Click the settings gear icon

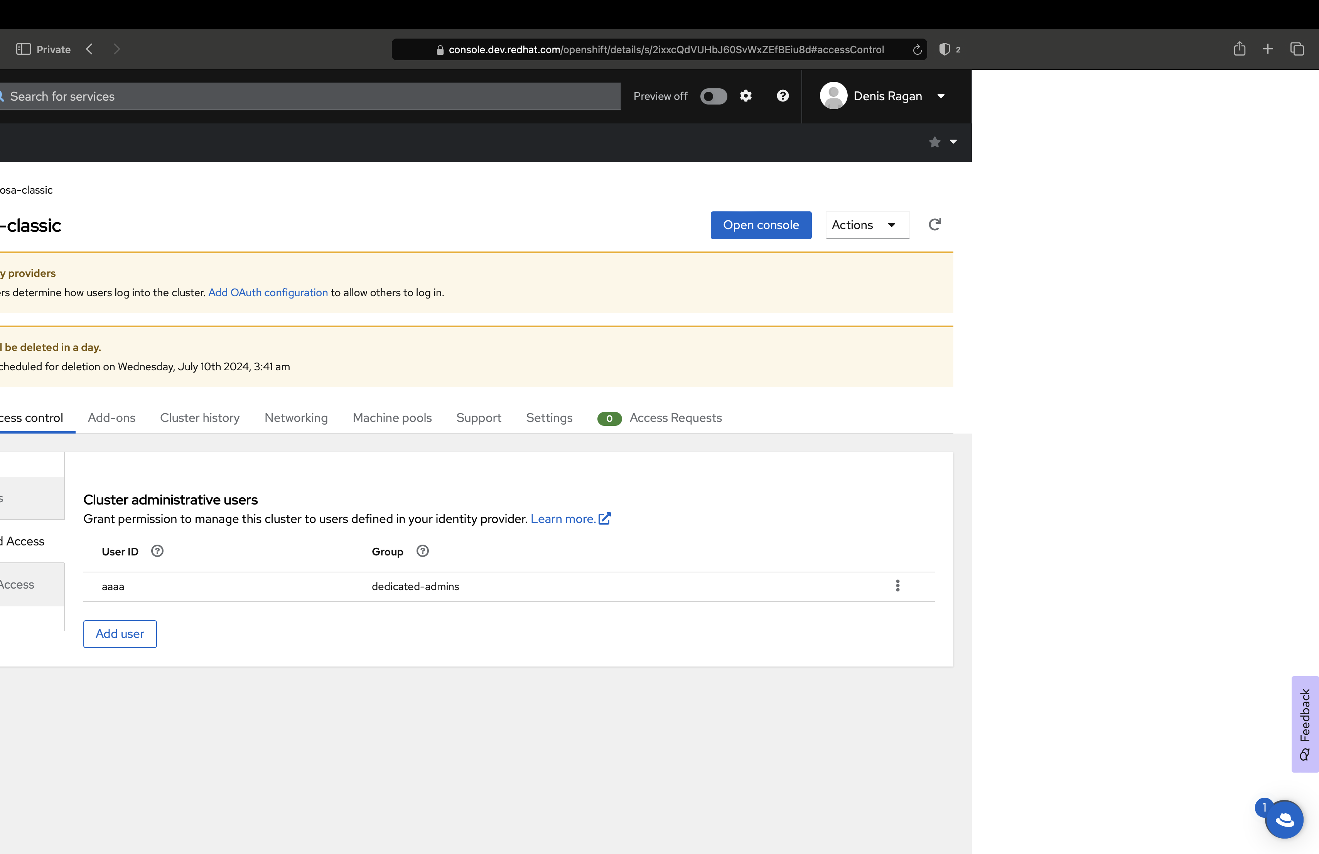pyautogui.click(x=746, y=96)
